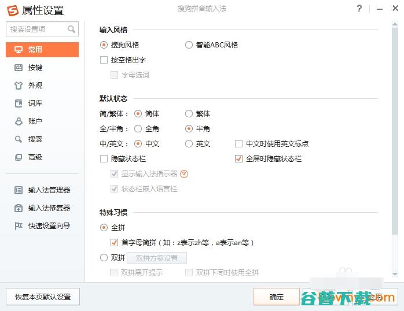
Task: Click the monitor icon beside 常用
Action: tap(19, 49)
